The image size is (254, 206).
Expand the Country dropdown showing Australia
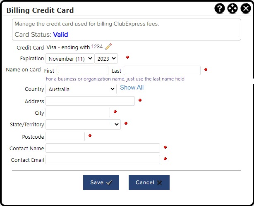point(81,89)
